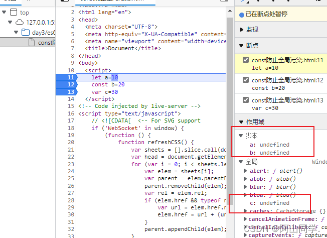Toggle breakpoint on line 11

click(67, 77)
